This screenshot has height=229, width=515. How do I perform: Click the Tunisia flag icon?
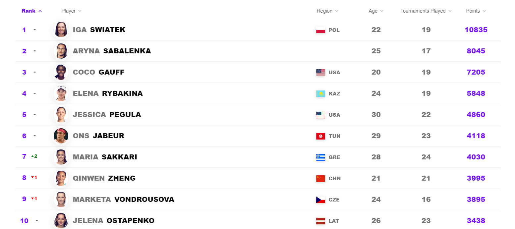tap(320, 136)
